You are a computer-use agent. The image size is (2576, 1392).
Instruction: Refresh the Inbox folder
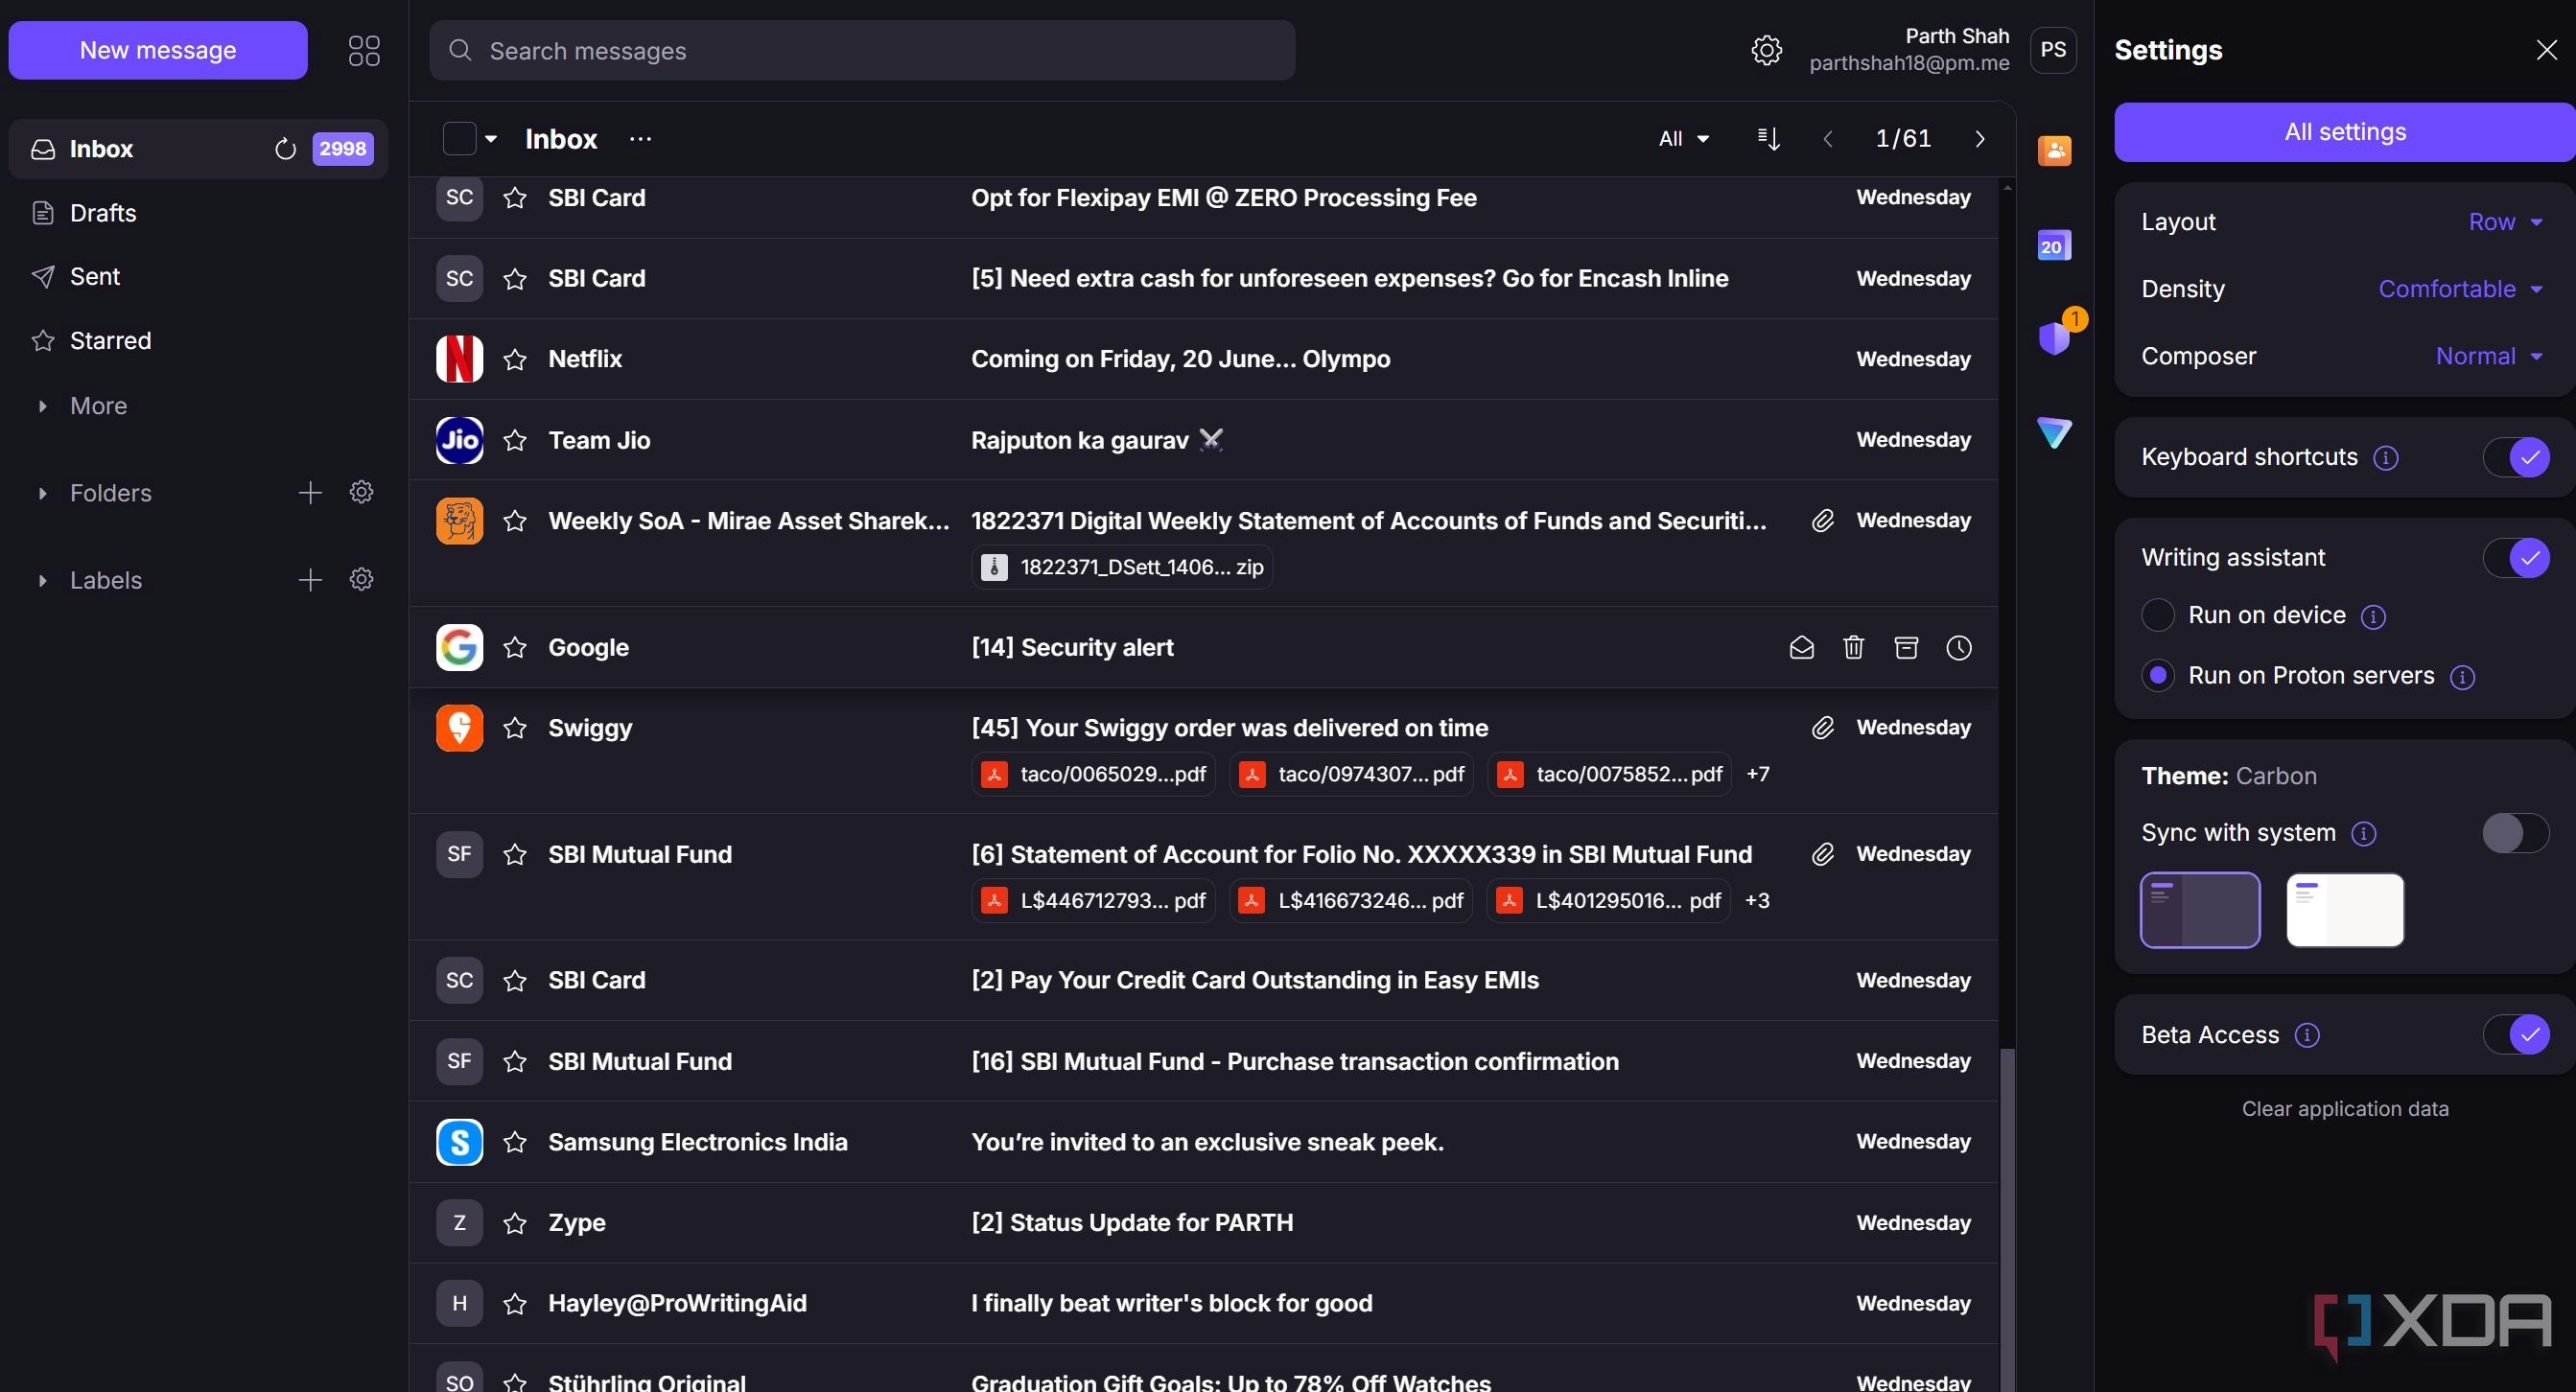[x=285, y=149]
